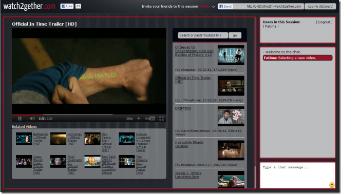Click the Facebook Send button

point(225,7)
